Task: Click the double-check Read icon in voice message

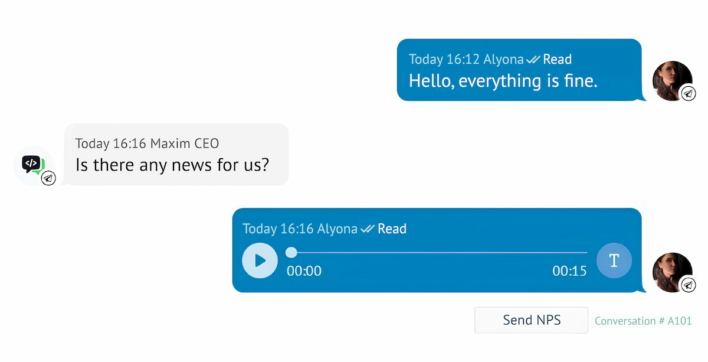Action: [368, 229]
